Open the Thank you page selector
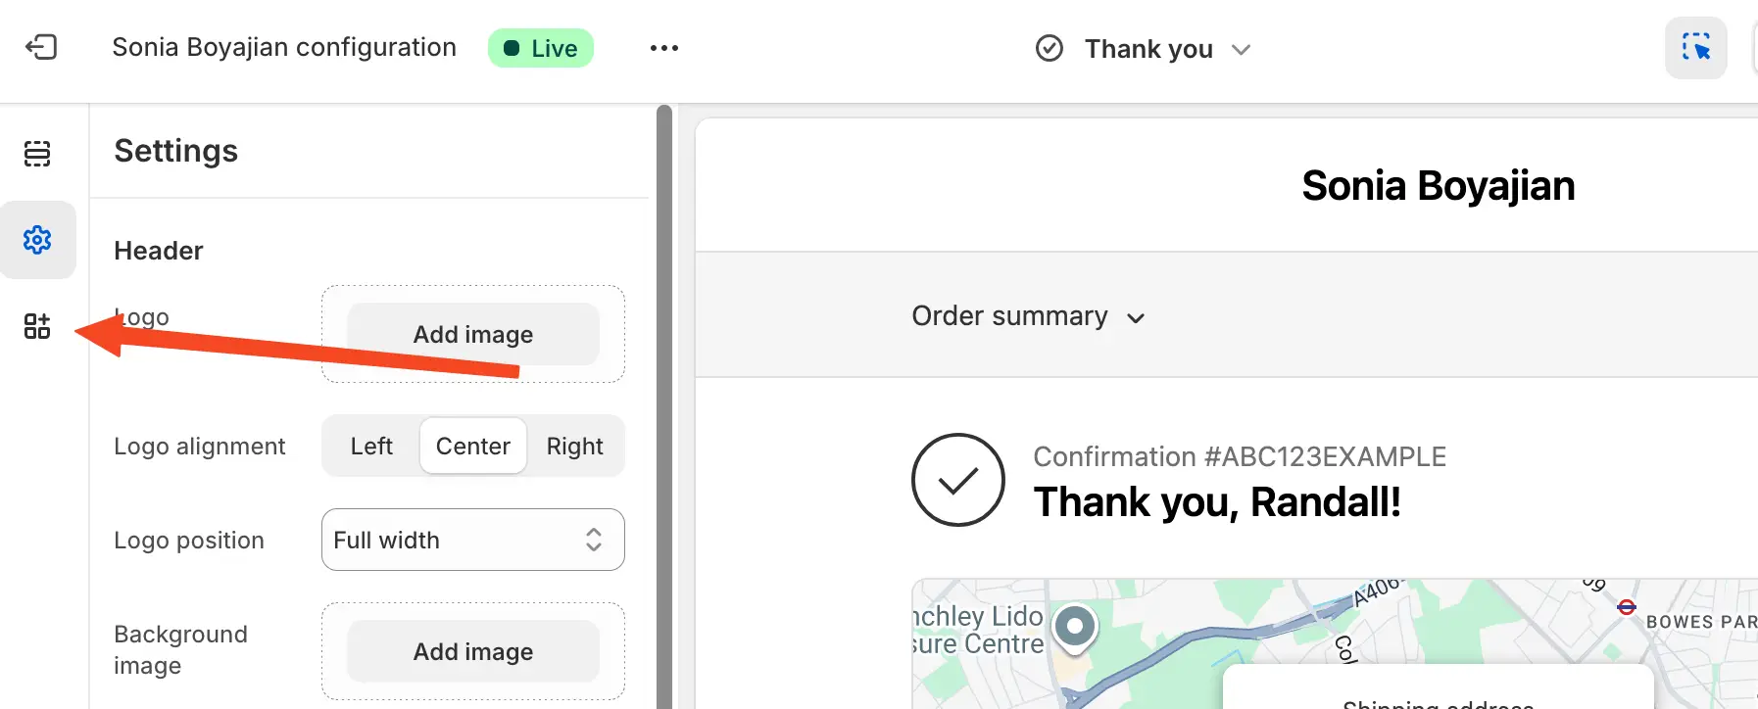This screenshot has width=1758, height=709. pos(1148,49)
